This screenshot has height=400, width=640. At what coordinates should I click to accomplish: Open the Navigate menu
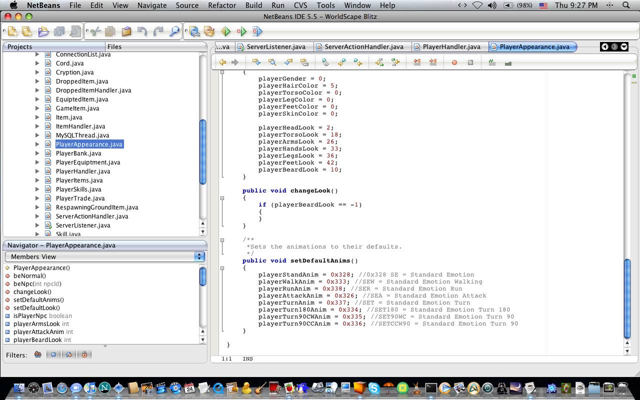pyautogui.click(x=152, y=5)
